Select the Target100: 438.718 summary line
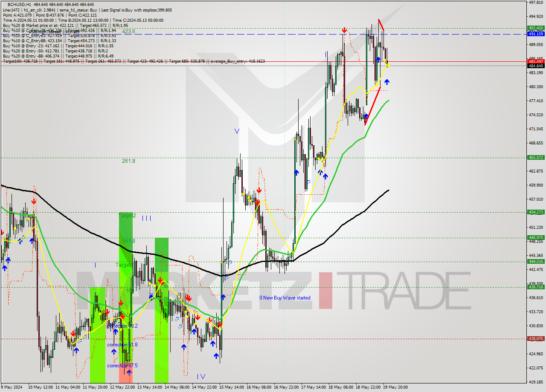The width and height of the screenshot is (546, 392). coord(134,61)
